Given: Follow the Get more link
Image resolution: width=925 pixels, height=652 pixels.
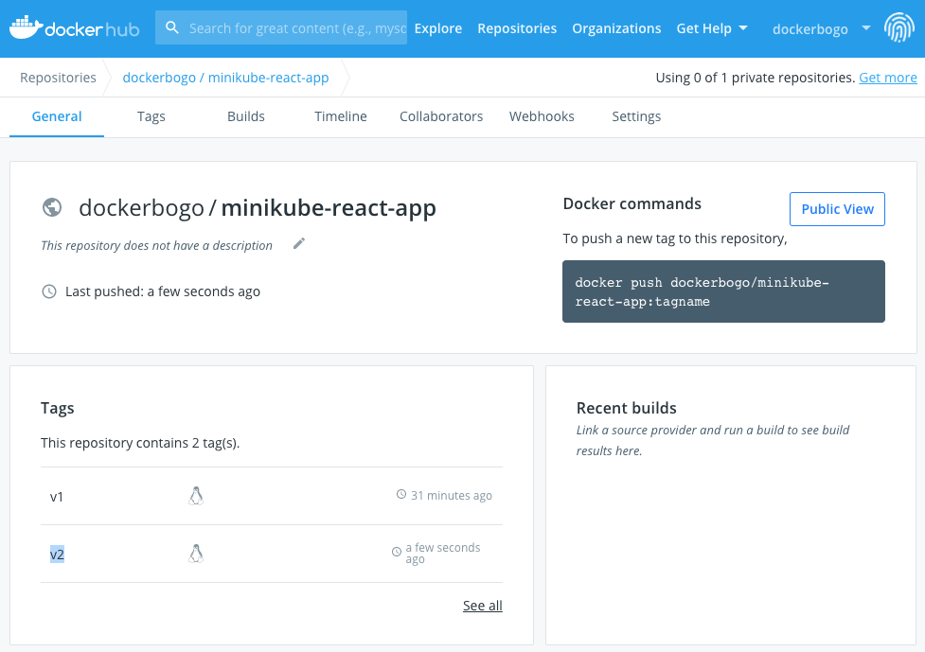Looking at the screenshot, I should tap(888, 78).
